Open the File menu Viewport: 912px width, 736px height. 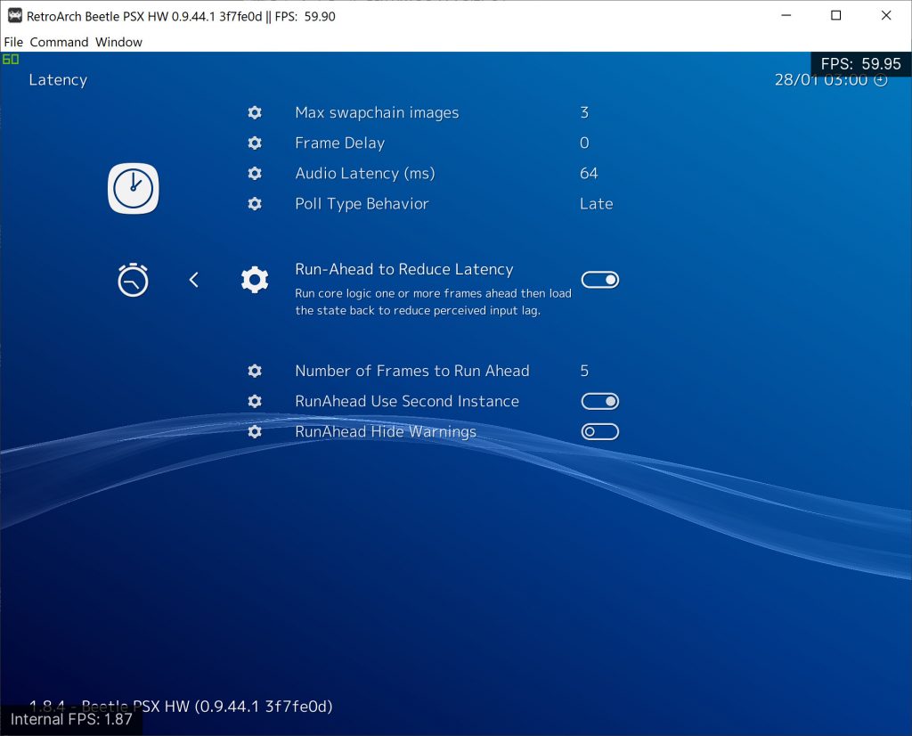(13, 42)
